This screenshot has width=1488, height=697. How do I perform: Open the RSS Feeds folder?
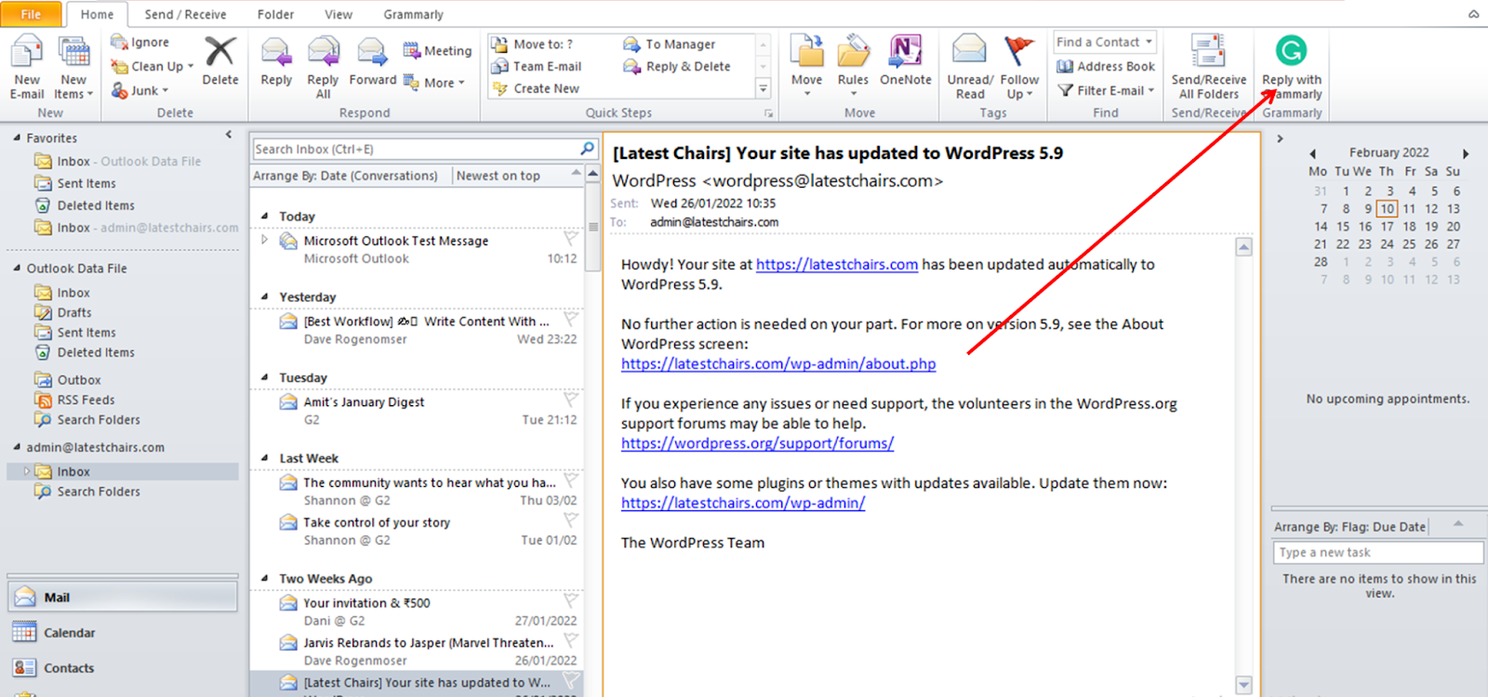click(86, 400)
